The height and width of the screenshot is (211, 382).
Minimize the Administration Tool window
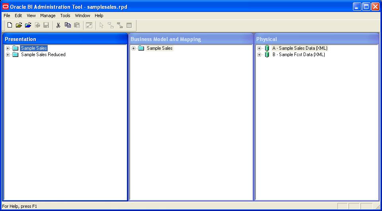click(357, 7)
